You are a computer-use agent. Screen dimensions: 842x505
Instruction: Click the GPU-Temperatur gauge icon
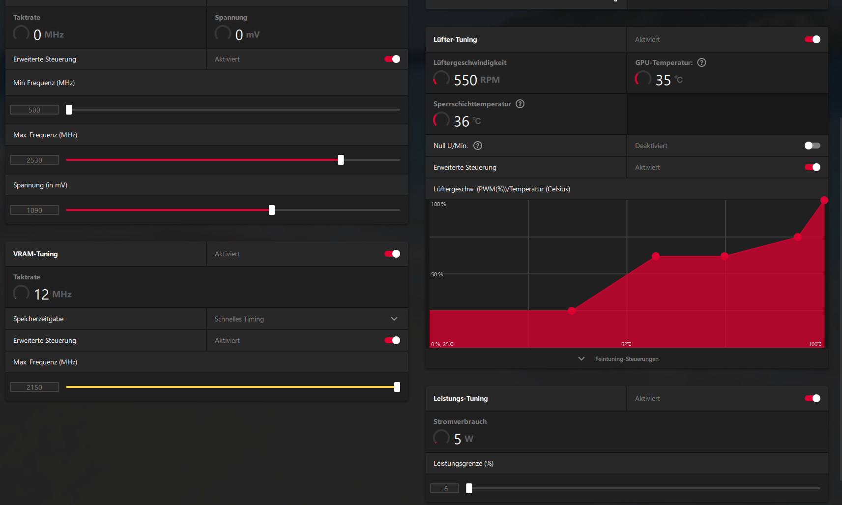click(643, 79)
